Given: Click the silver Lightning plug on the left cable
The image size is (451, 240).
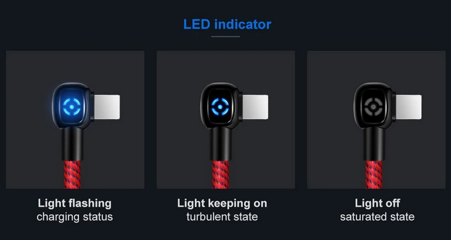Looking at the screenshot, I should 107,107.
